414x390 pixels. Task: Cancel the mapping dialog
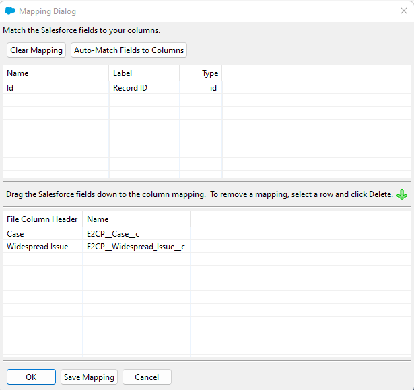pyautogui.click(x=147, y=377)
